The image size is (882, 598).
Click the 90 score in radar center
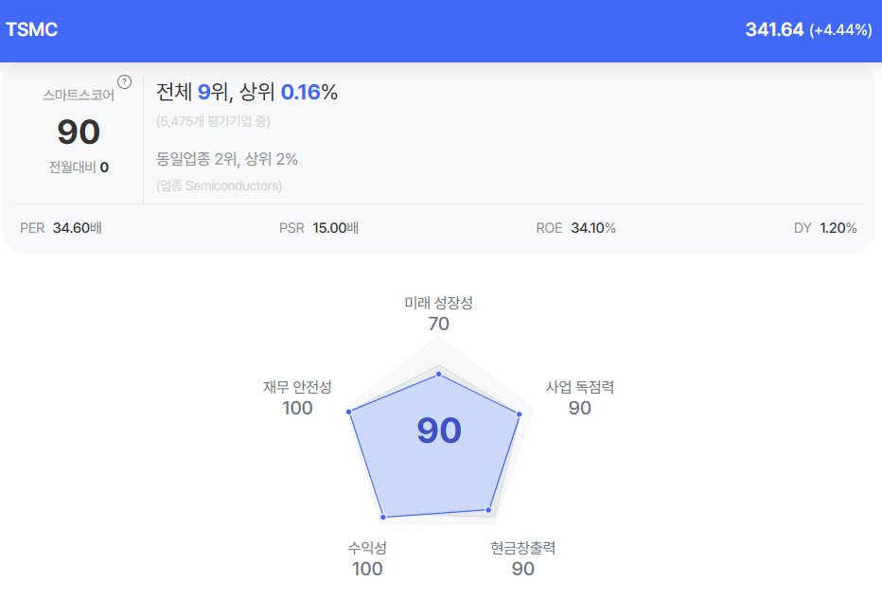(439, 431)
